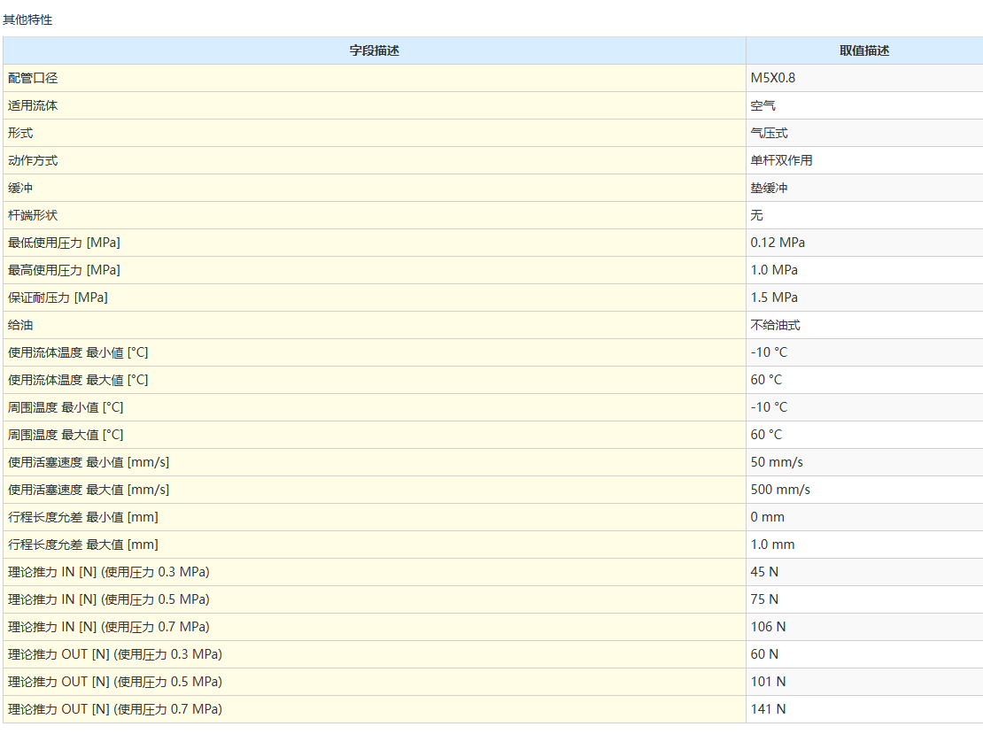983x734 pixels.
Task: Click the 106 N value cell
Action: pos(768,627)
